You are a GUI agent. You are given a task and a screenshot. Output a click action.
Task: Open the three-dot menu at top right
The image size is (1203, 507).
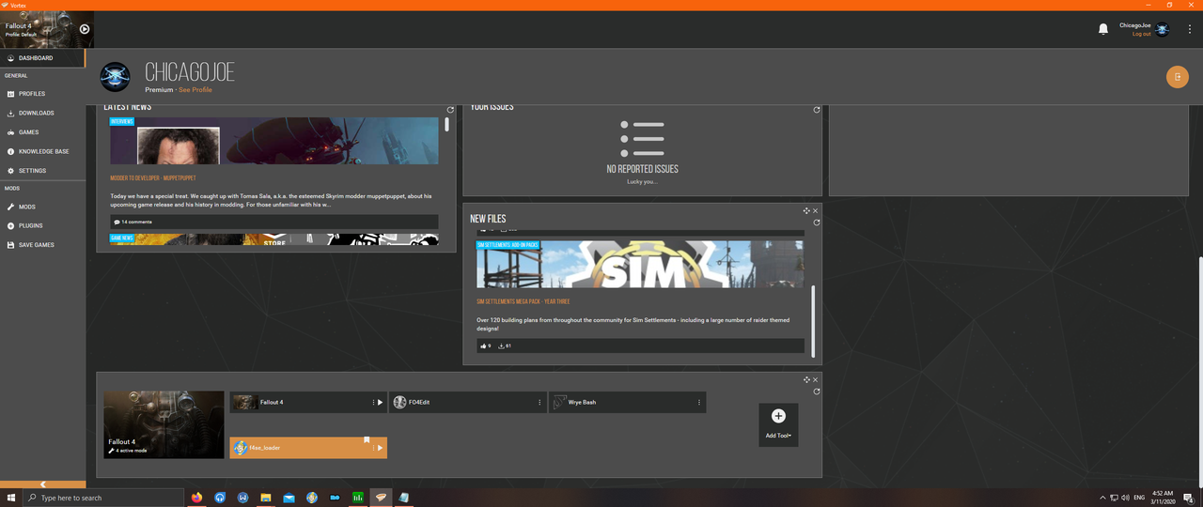tap(1190, 29)
